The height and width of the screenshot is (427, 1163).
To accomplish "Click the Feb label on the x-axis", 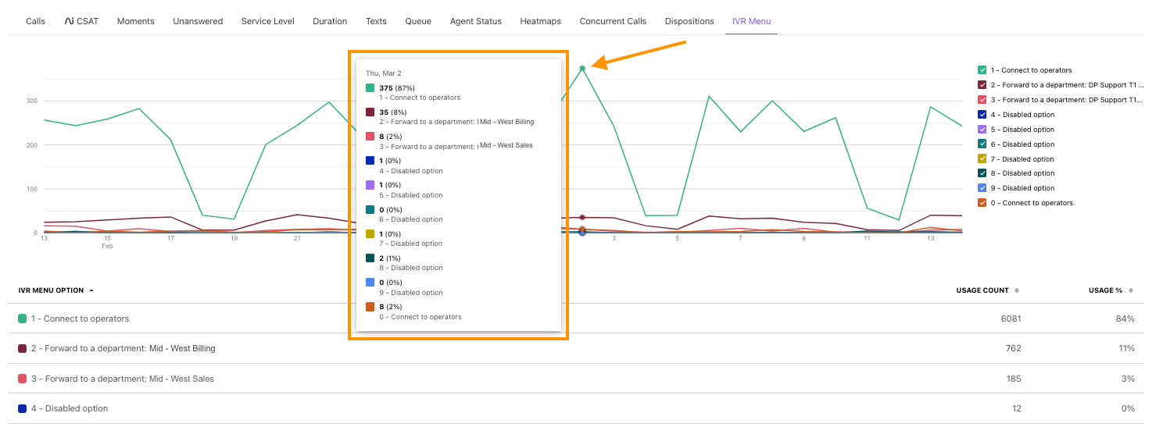I will tap(108, 246).
